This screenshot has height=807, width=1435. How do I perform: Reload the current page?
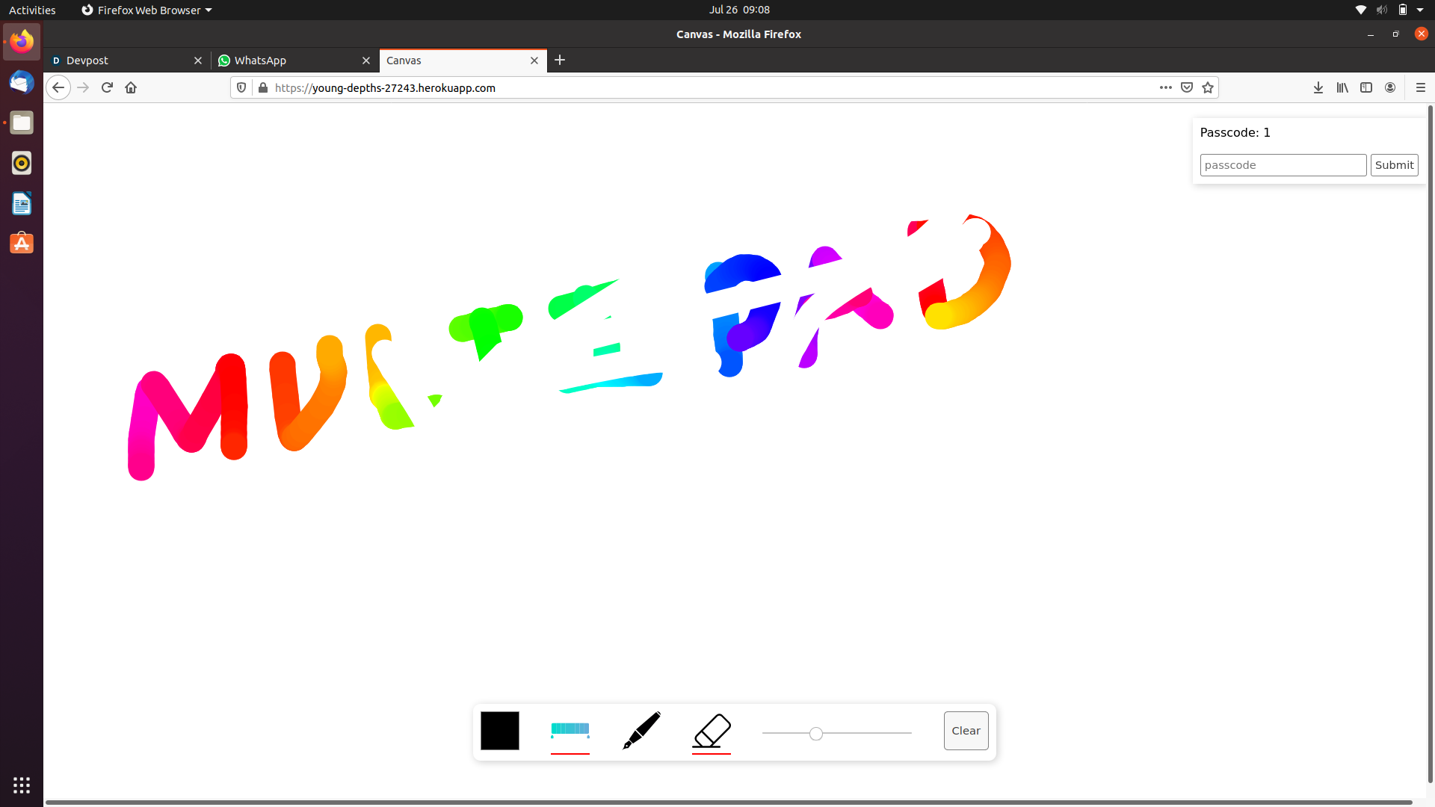(107, 87)
